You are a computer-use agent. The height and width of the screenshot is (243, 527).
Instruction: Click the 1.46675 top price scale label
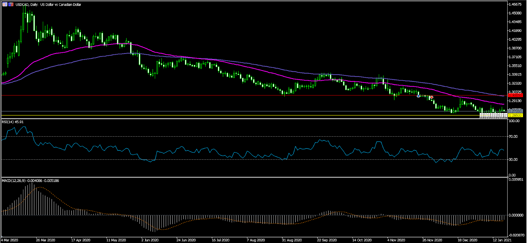pyautogui.click(x=515, y=4)
